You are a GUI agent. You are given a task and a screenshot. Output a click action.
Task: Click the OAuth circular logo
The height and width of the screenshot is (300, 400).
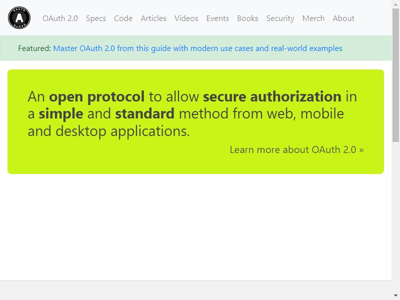click(19, 18)
